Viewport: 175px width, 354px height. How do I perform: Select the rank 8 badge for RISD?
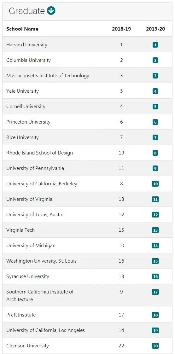point(155,153)
